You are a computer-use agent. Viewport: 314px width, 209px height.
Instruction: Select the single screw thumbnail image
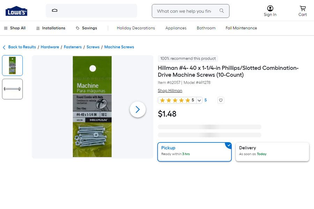[x=13, y=89]
